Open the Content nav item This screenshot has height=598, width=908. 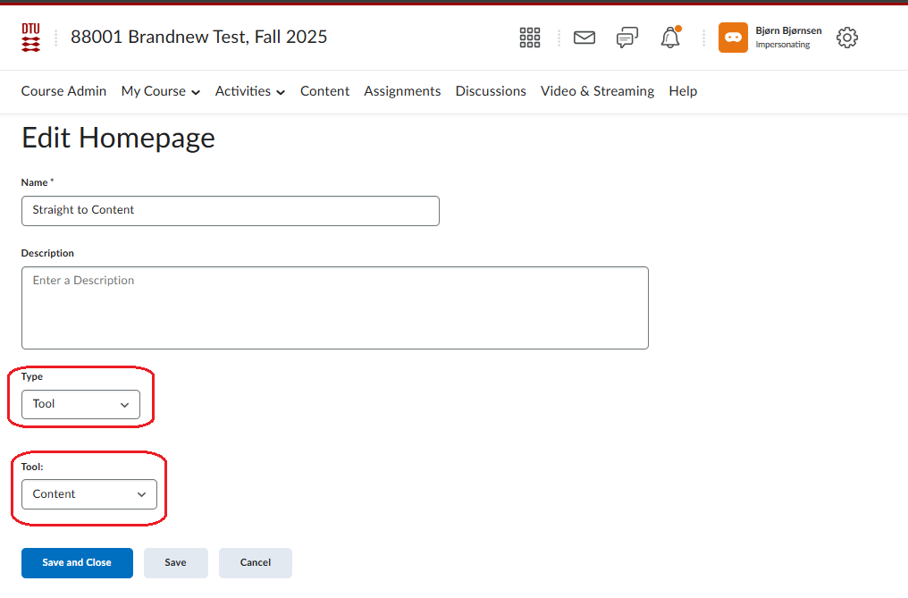[324, 91]
